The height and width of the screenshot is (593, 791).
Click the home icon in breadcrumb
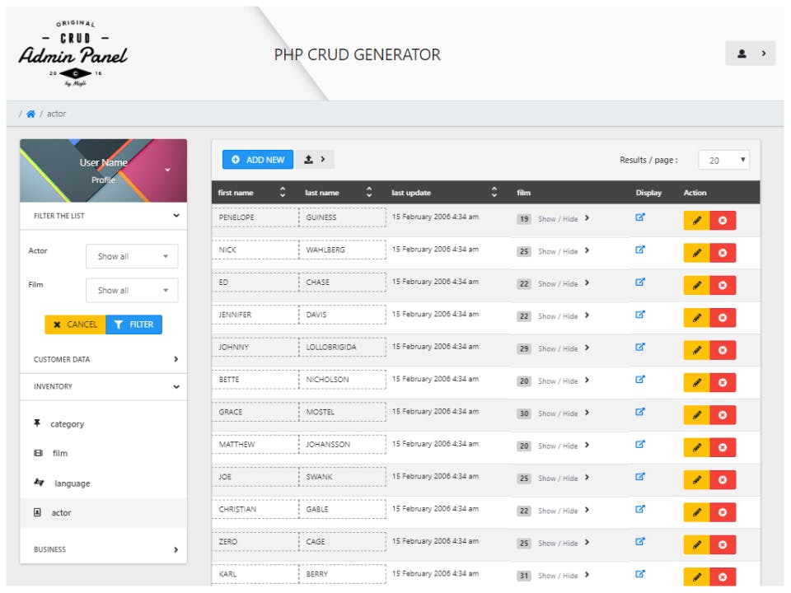pyautogui.click(x=30, y=114)
